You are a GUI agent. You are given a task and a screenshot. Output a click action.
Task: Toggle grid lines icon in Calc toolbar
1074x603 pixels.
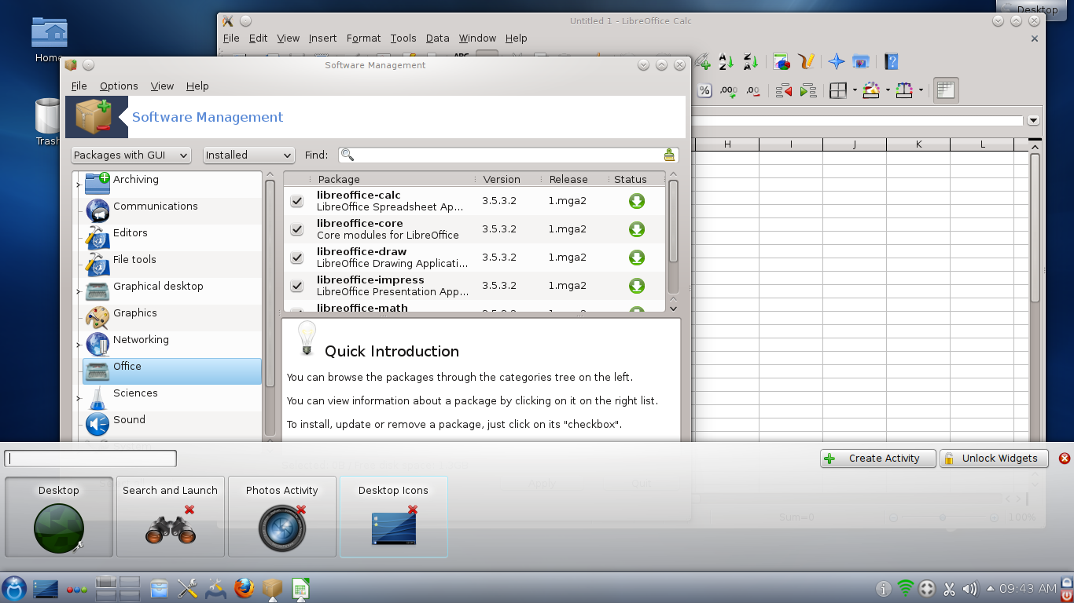pos(945,91)
